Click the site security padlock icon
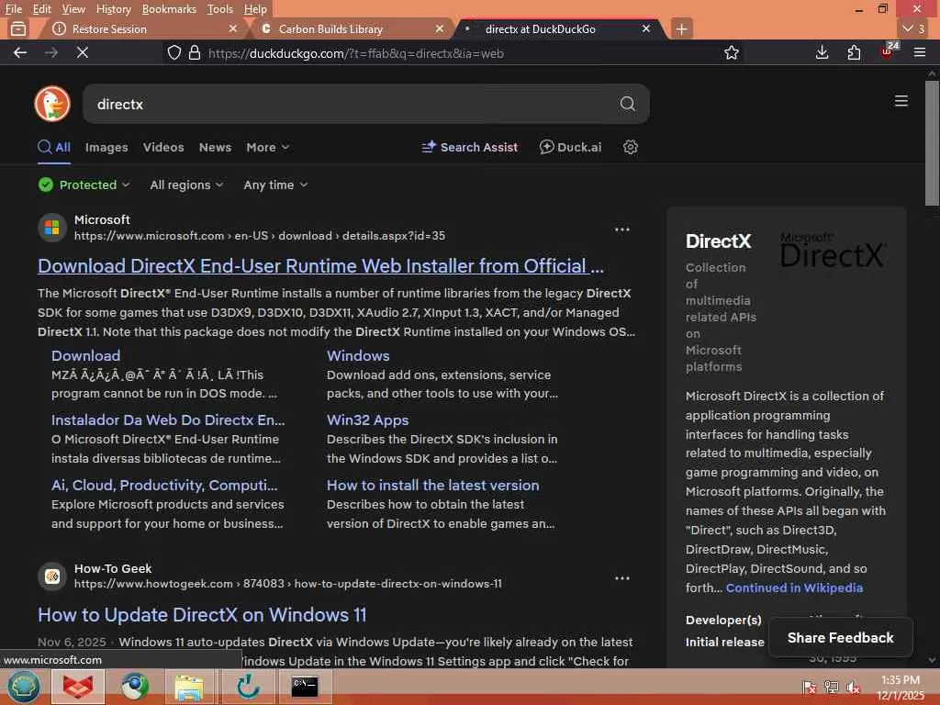 pos(195,52)
